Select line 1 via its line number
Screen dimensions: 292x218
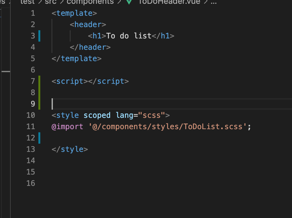tap(33, 13)
